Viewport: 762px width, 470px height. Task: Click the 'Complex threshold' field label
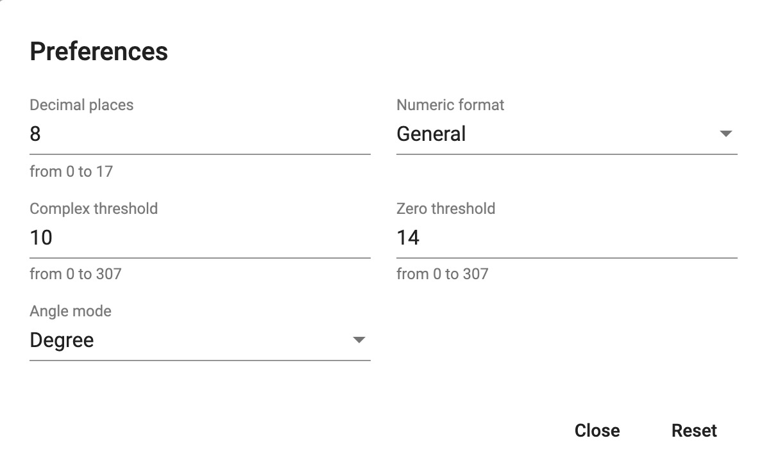tap(94, 209)
